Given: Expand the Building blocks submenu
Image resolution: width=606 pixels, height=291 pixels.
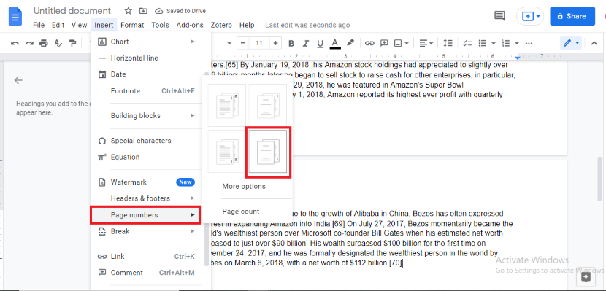Looking at the screenshot, I should 151,115.
